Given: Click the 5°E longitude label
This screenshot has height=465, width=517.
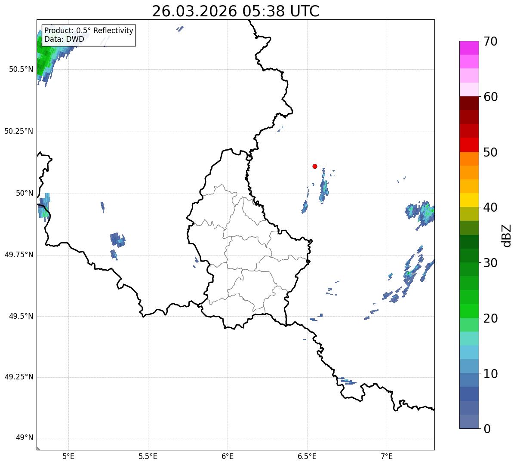Looking at the screenshot, I should point(68,456).
